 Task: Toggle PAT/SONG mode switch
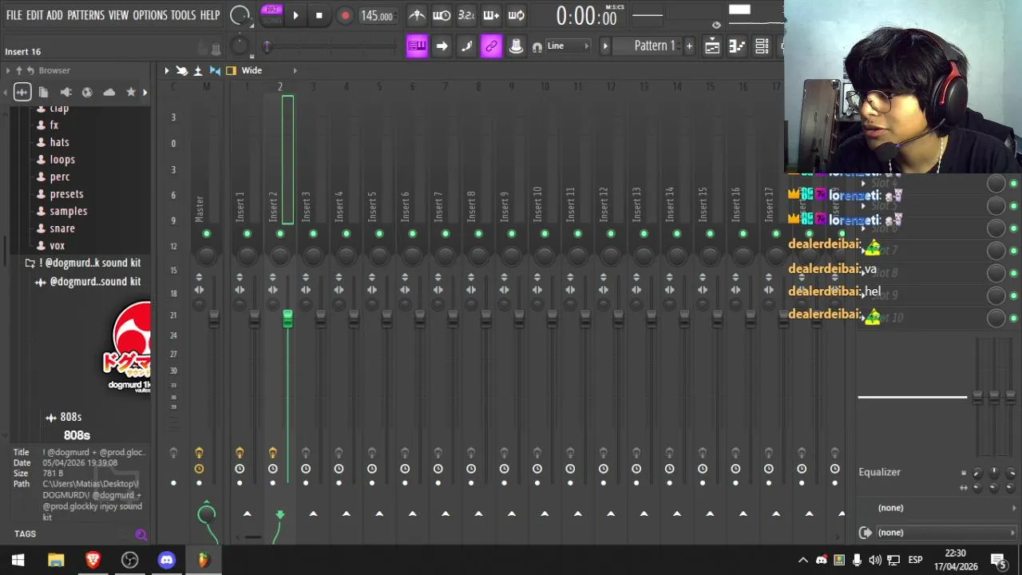tap(272, 14)
